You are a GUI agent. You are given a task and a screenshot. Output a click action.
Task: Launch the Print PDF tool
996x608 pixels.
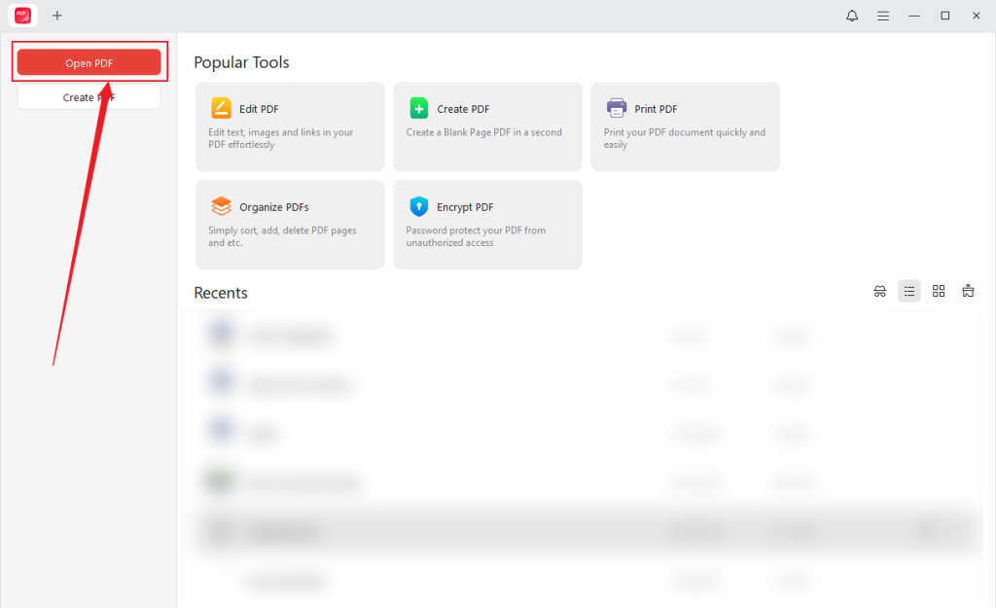[x=685, y=126]
